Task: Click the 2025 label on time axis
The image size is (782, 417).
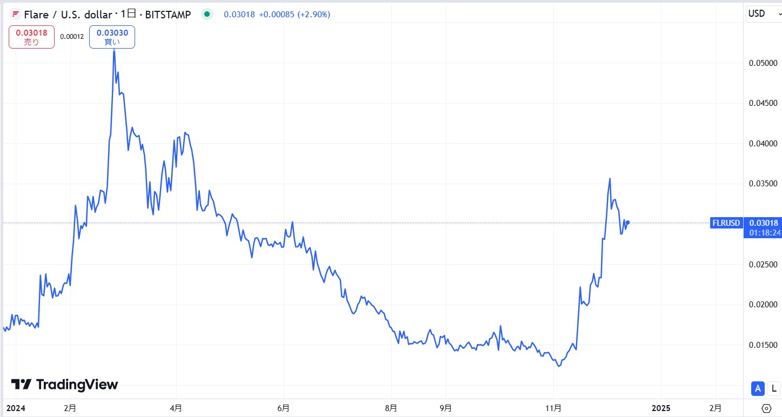Action: (x=661, y=408)
